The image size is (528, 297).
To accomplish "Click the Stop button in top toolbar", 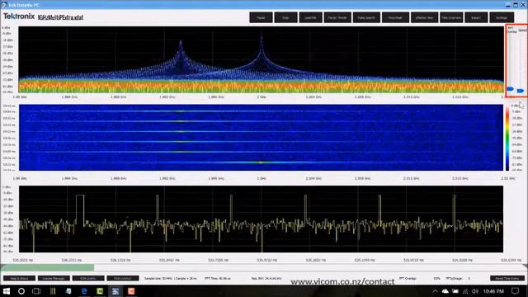I will tap(285, 17).
